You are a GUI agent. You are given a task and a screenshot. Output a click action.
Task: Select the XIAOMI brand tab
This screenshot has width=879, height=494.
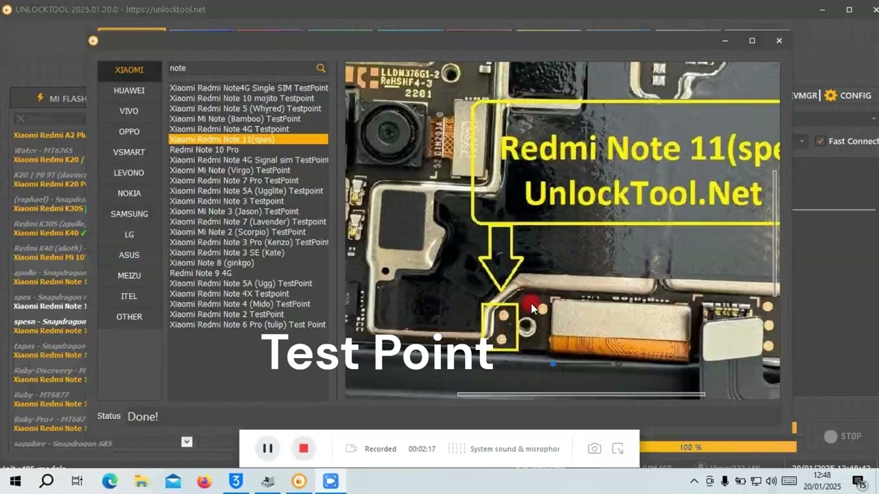pos(129,70)
